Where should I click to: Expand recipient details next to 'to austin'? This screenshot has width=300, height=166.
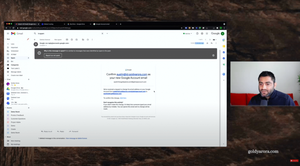pos(46,46)
